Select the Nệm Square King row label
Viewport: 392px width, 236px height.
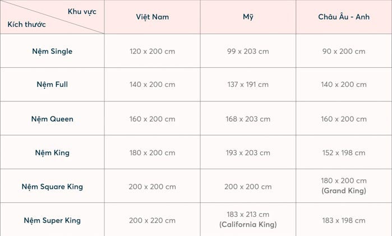52,187
